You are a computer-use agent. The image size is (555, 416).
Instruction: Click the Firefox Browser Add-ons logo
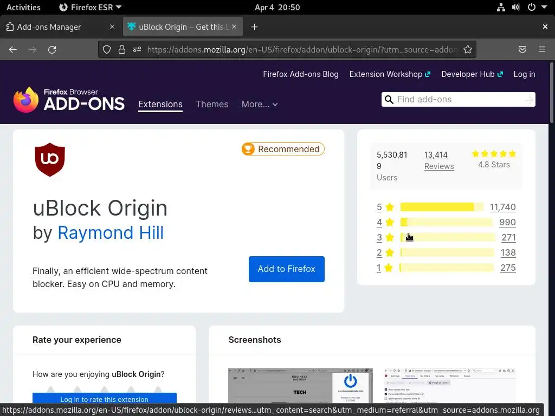tap(69, 100)
